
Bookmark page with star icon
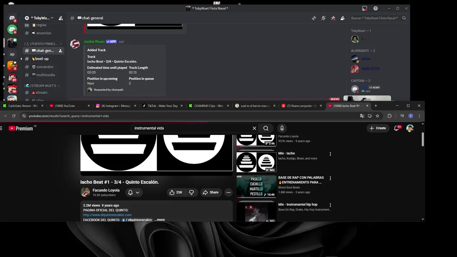377,116
